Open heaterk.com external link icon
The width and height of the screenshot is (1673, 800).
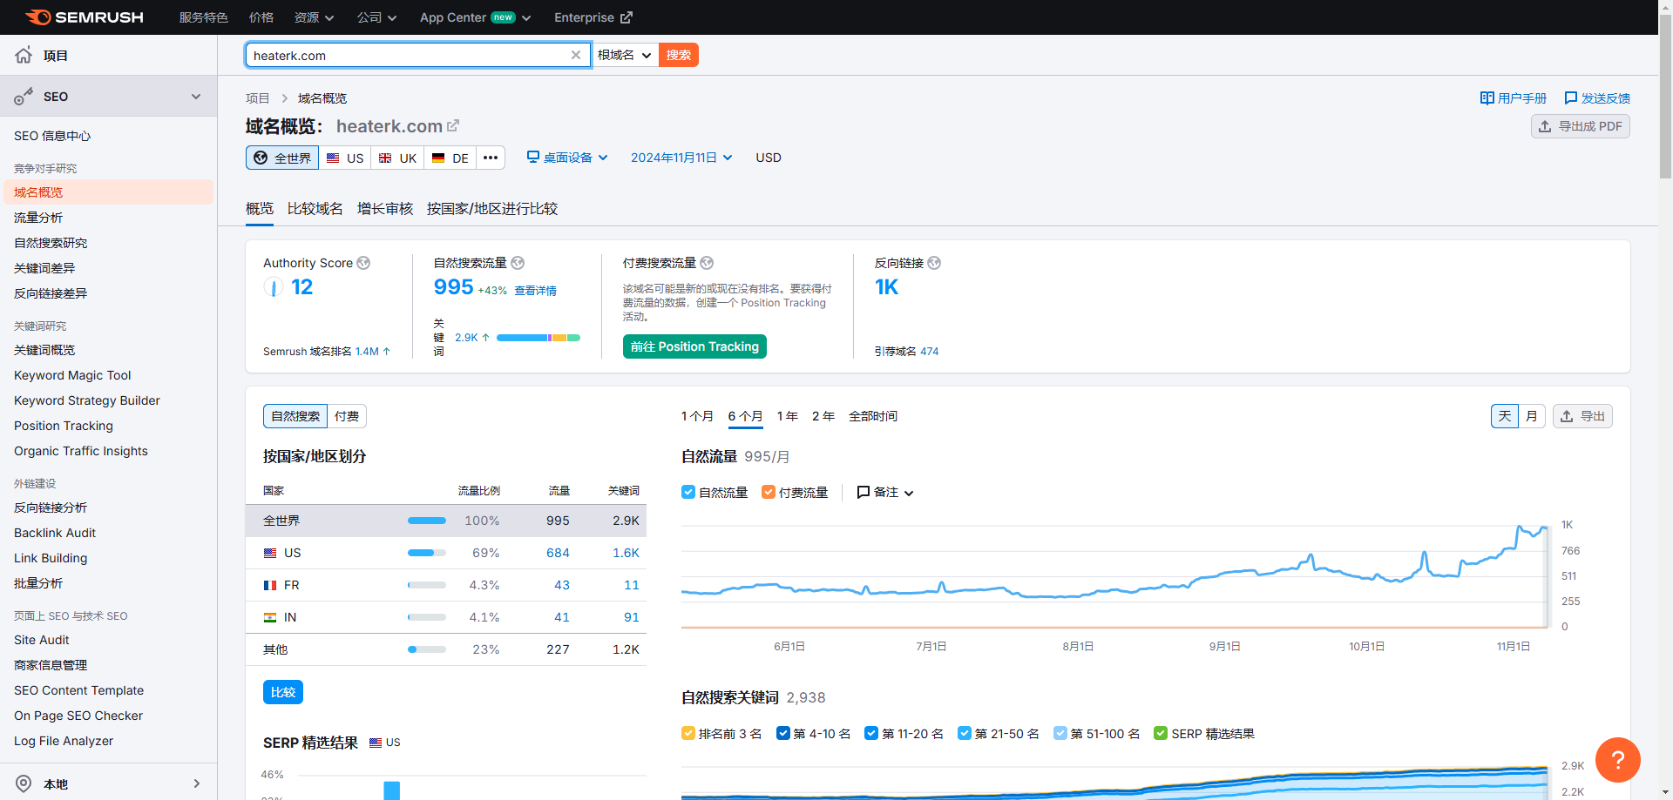[453, 126]
